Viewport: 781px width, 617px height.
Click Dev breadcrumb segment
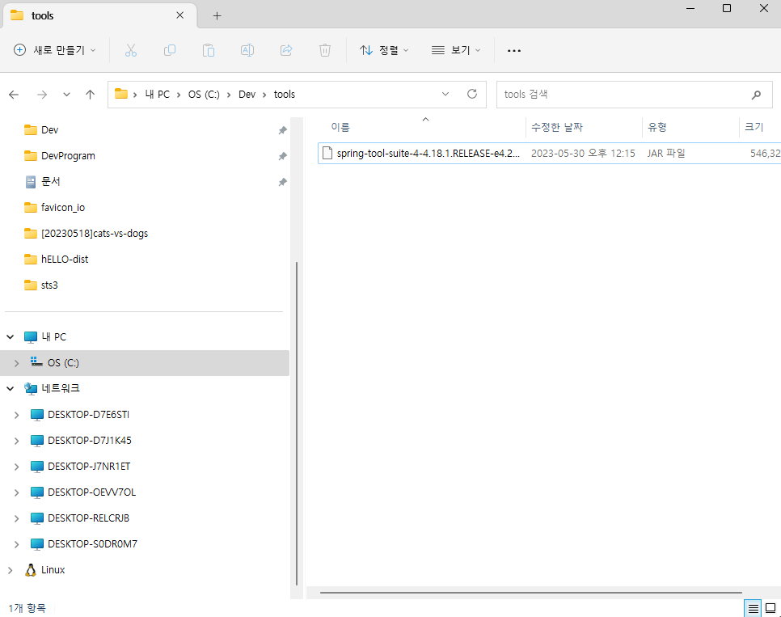coord(247,94)
